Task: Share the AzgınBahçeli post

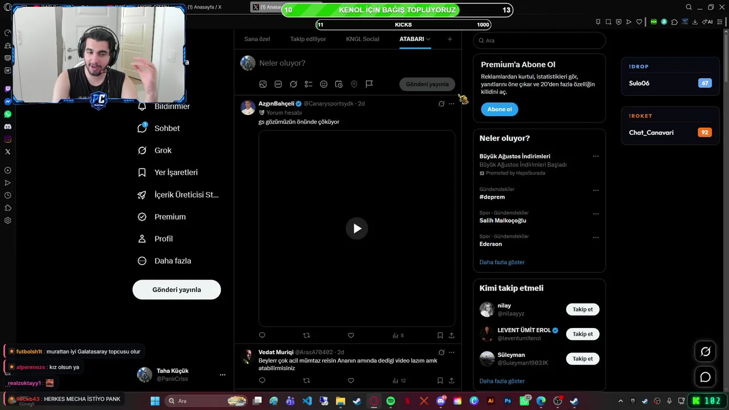Action: click(452, 335)
